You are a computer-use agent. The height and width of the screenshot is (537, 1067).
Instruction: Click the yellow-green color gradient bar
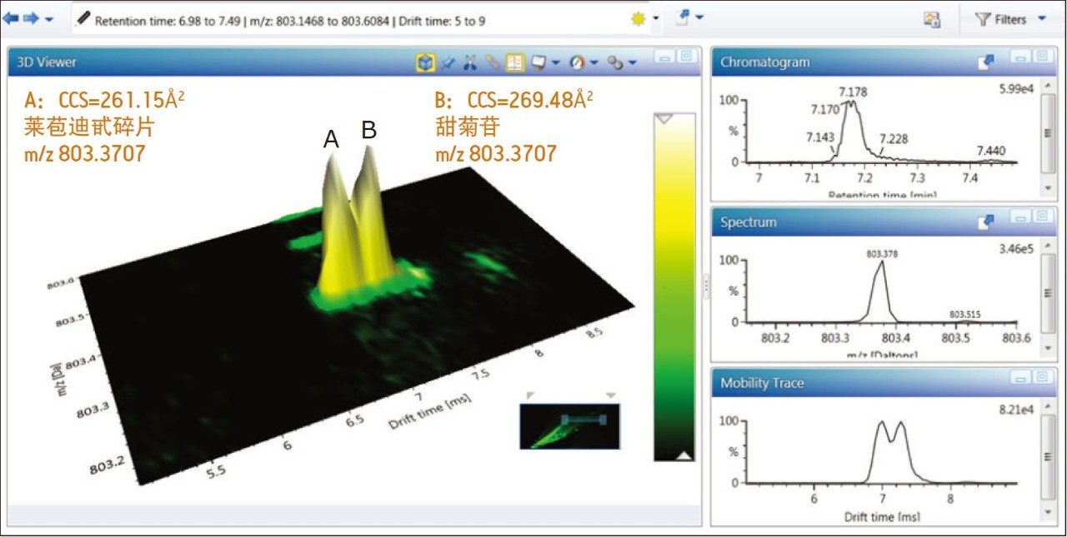(x=674, y=287)
